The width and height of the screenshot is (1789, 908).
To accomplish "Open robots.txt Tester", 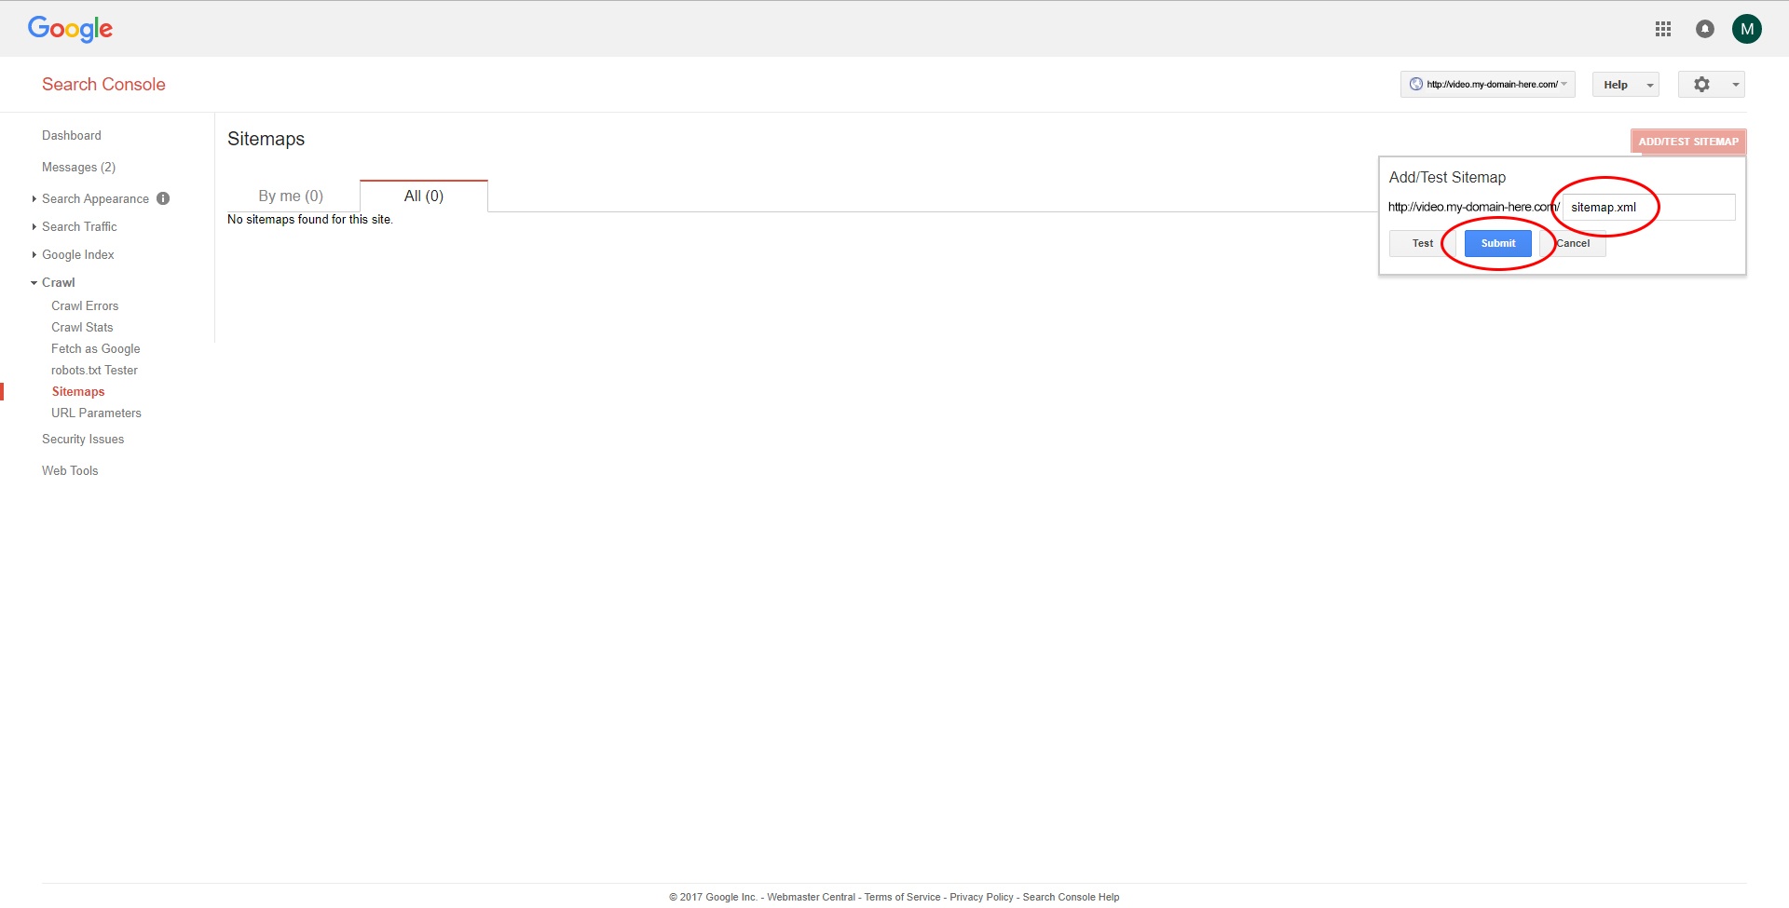I will pyautogui.click(x=94, y=370).
